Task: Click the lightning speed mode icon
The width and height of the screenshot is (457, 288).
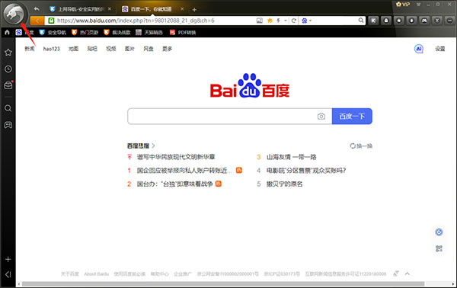Action: (278, 21)
